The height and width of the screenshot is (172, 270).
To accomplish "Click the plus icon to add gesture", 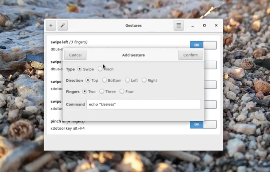I will pyautogui.click(x=51, y=26).
